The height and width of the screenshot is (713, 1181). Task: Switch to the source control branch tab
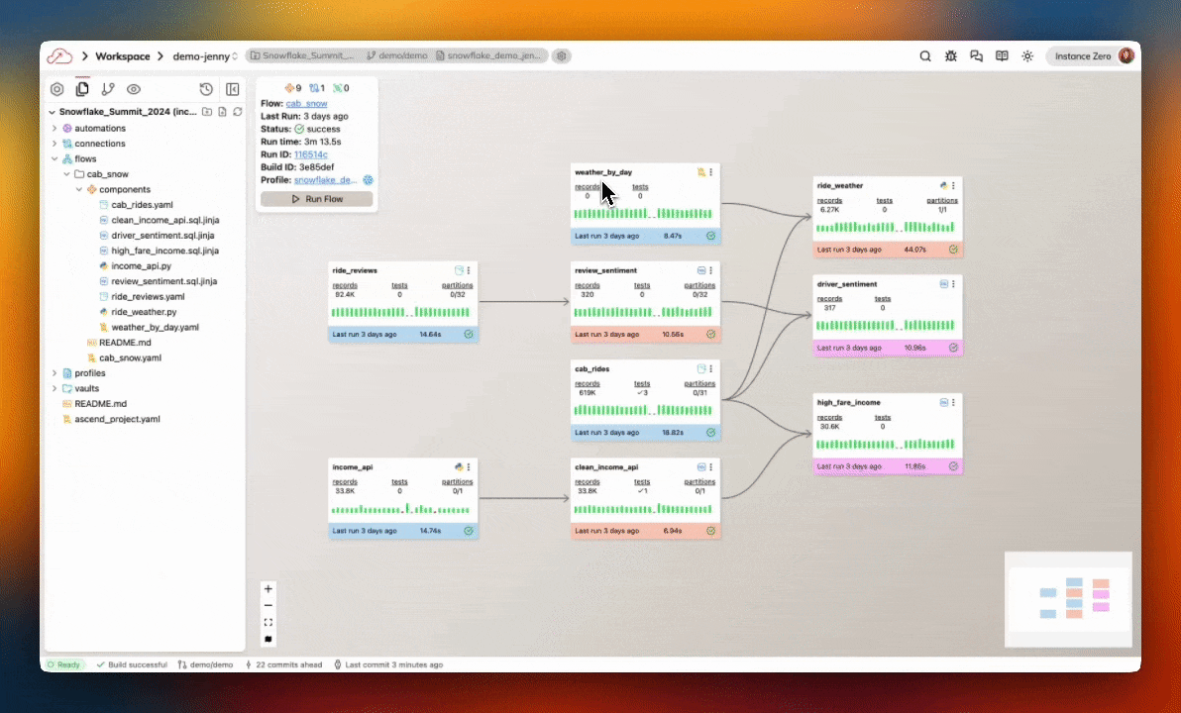pyautogui.click(x=108, y=89)
